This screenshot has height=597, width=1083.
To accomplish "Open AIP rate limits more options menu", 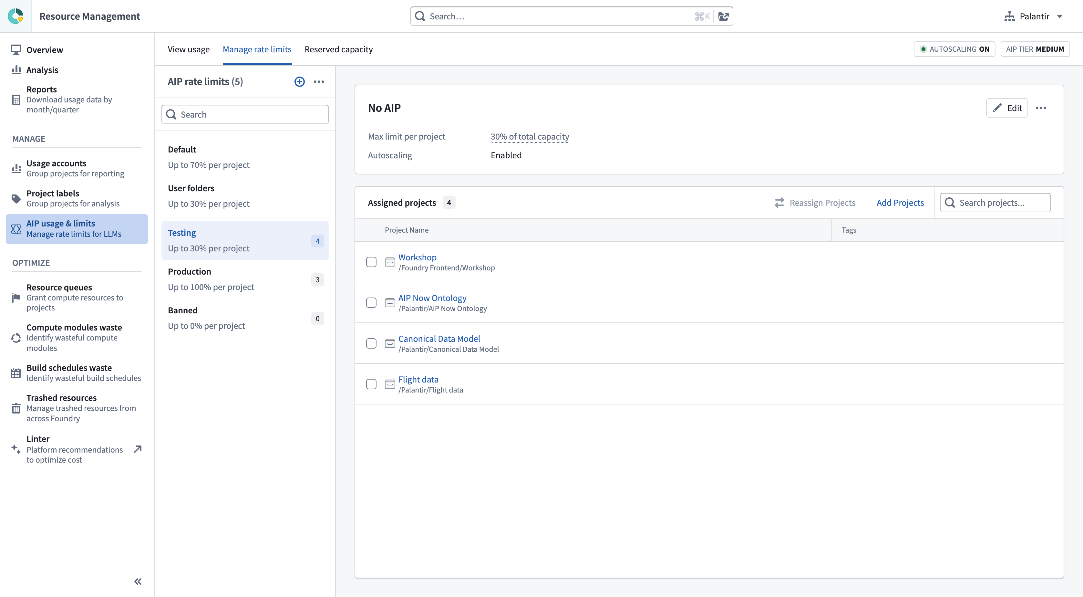I will pyautogui.click(x=319, y=82).
